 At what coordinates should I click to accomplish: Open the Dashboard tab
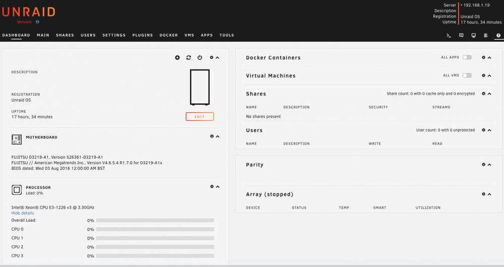(16, 35)
